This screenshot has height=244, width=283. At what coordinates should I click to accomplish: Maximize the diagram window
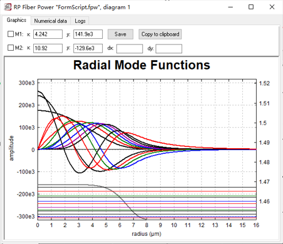click(251, 7)
